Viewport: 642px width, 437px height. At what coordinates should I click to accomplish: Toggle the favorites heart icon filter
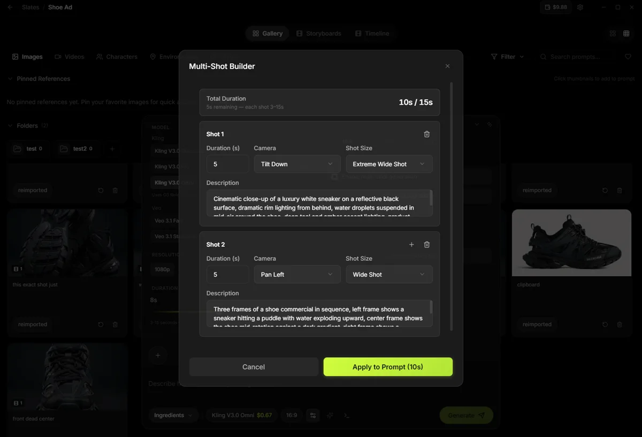pyautogui.click(x=628, y=57)
